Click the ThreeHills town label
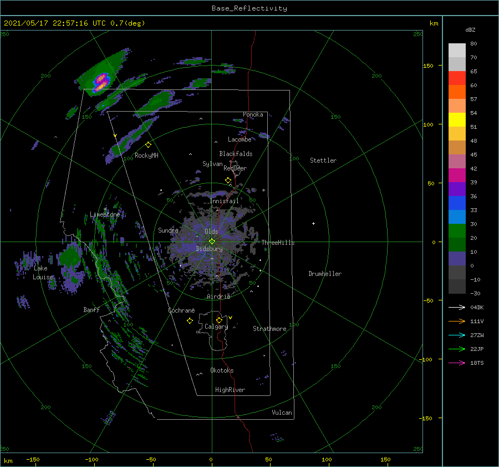Viewport: 499px width, 467px height. (x=278, y=243)
